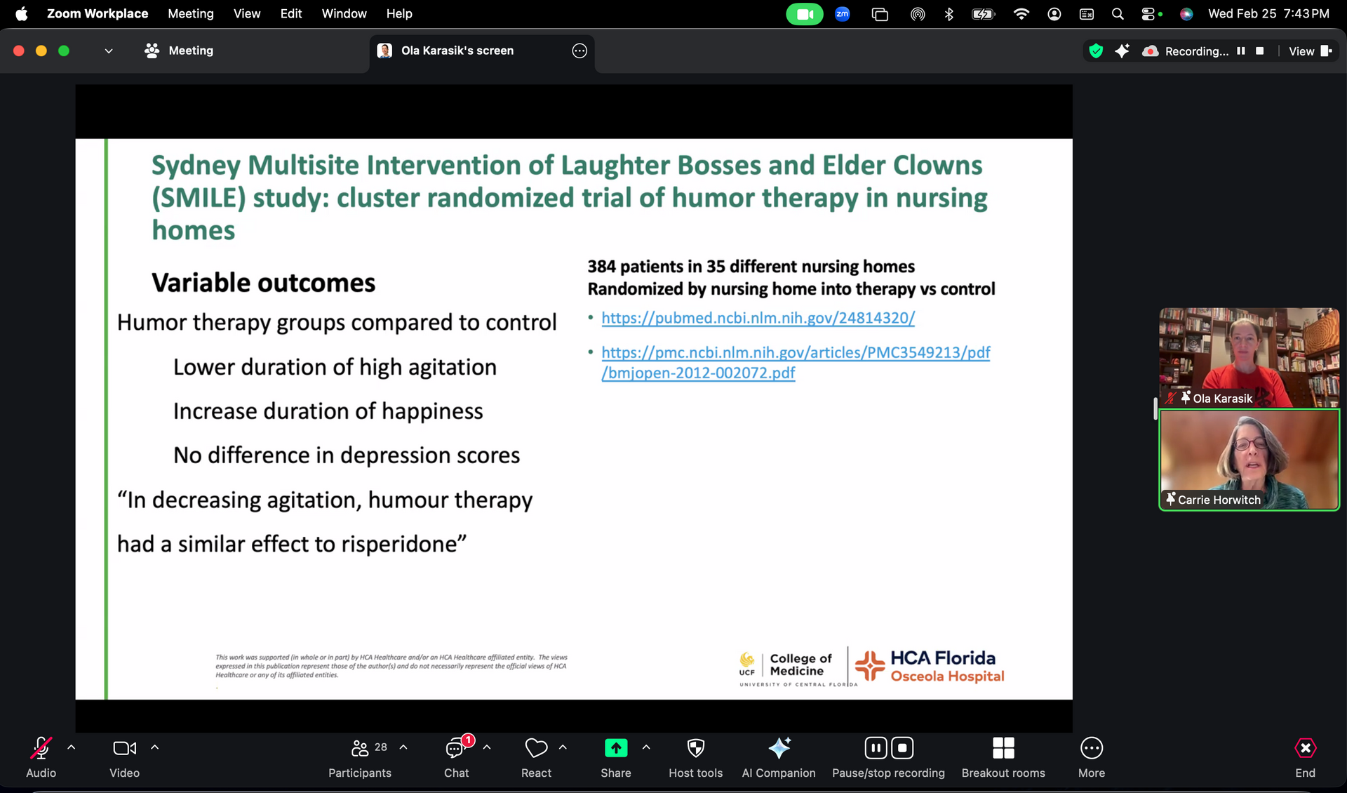1347x793 pixels.
Task: Pause the recording in bottom toolbar
Action: coord(876,748)
